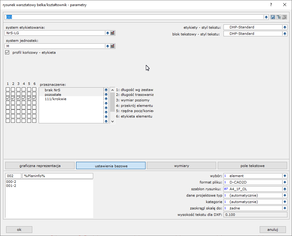Open the tree structure icon beside save
292x236 pixels.
279,17
